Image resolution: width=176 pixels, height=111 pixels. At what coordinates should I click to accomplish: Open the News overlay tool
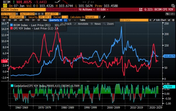pos(96,24)
